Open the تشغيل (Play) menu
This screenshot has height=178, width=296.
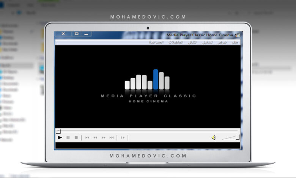[208, 42]
